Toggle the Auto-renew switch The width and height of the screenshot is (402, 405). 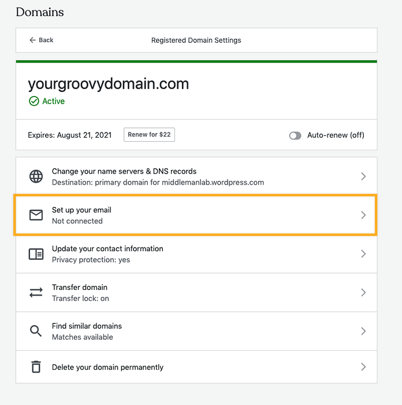(x=295, y=135)
